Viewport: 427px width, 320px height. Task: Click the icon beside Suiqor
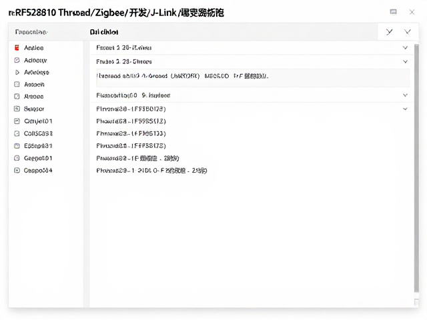(x=17, y=109)
